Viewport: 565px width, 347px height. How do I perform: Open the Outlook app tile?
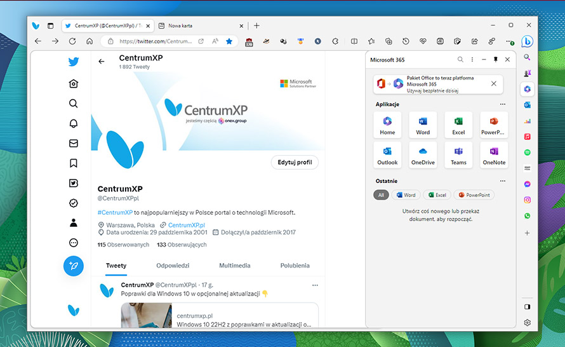pos(387,155)
